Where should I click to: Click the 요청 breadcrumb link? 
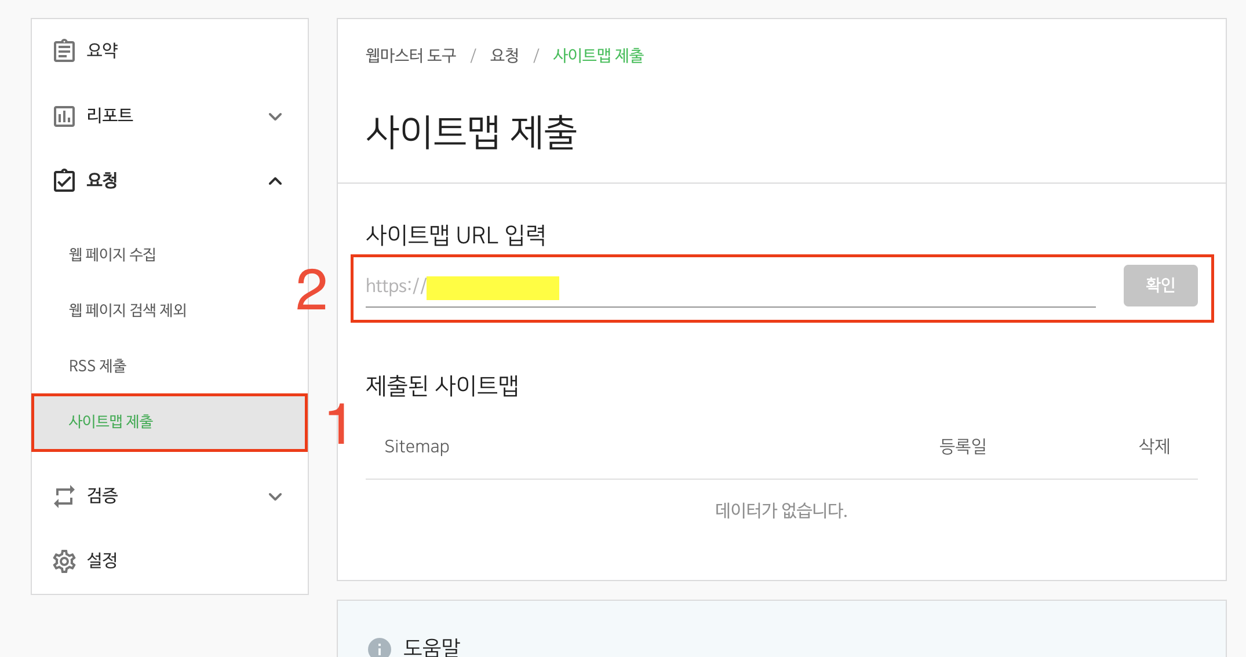point(504,56)
